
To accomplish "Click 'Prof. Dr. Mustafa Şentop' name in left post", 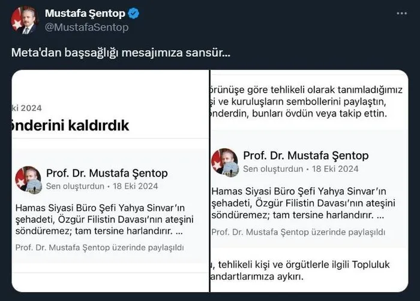I will [107, 173].
